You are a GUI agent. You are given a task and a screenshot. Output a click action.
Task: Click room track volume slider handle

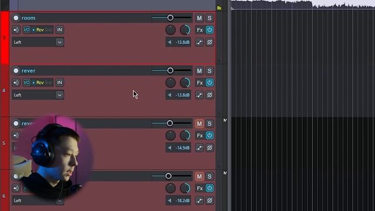tap(171, 18)
